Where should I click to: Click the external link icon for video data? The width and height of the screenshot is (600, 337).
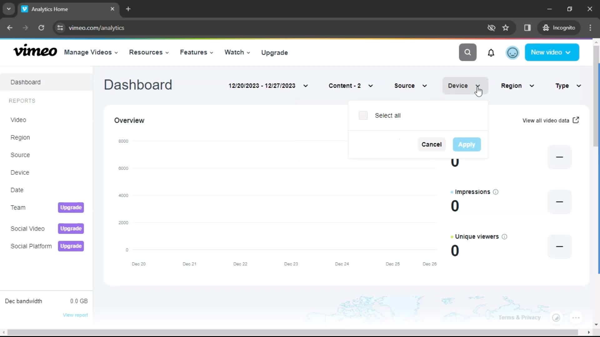point(577,120)
